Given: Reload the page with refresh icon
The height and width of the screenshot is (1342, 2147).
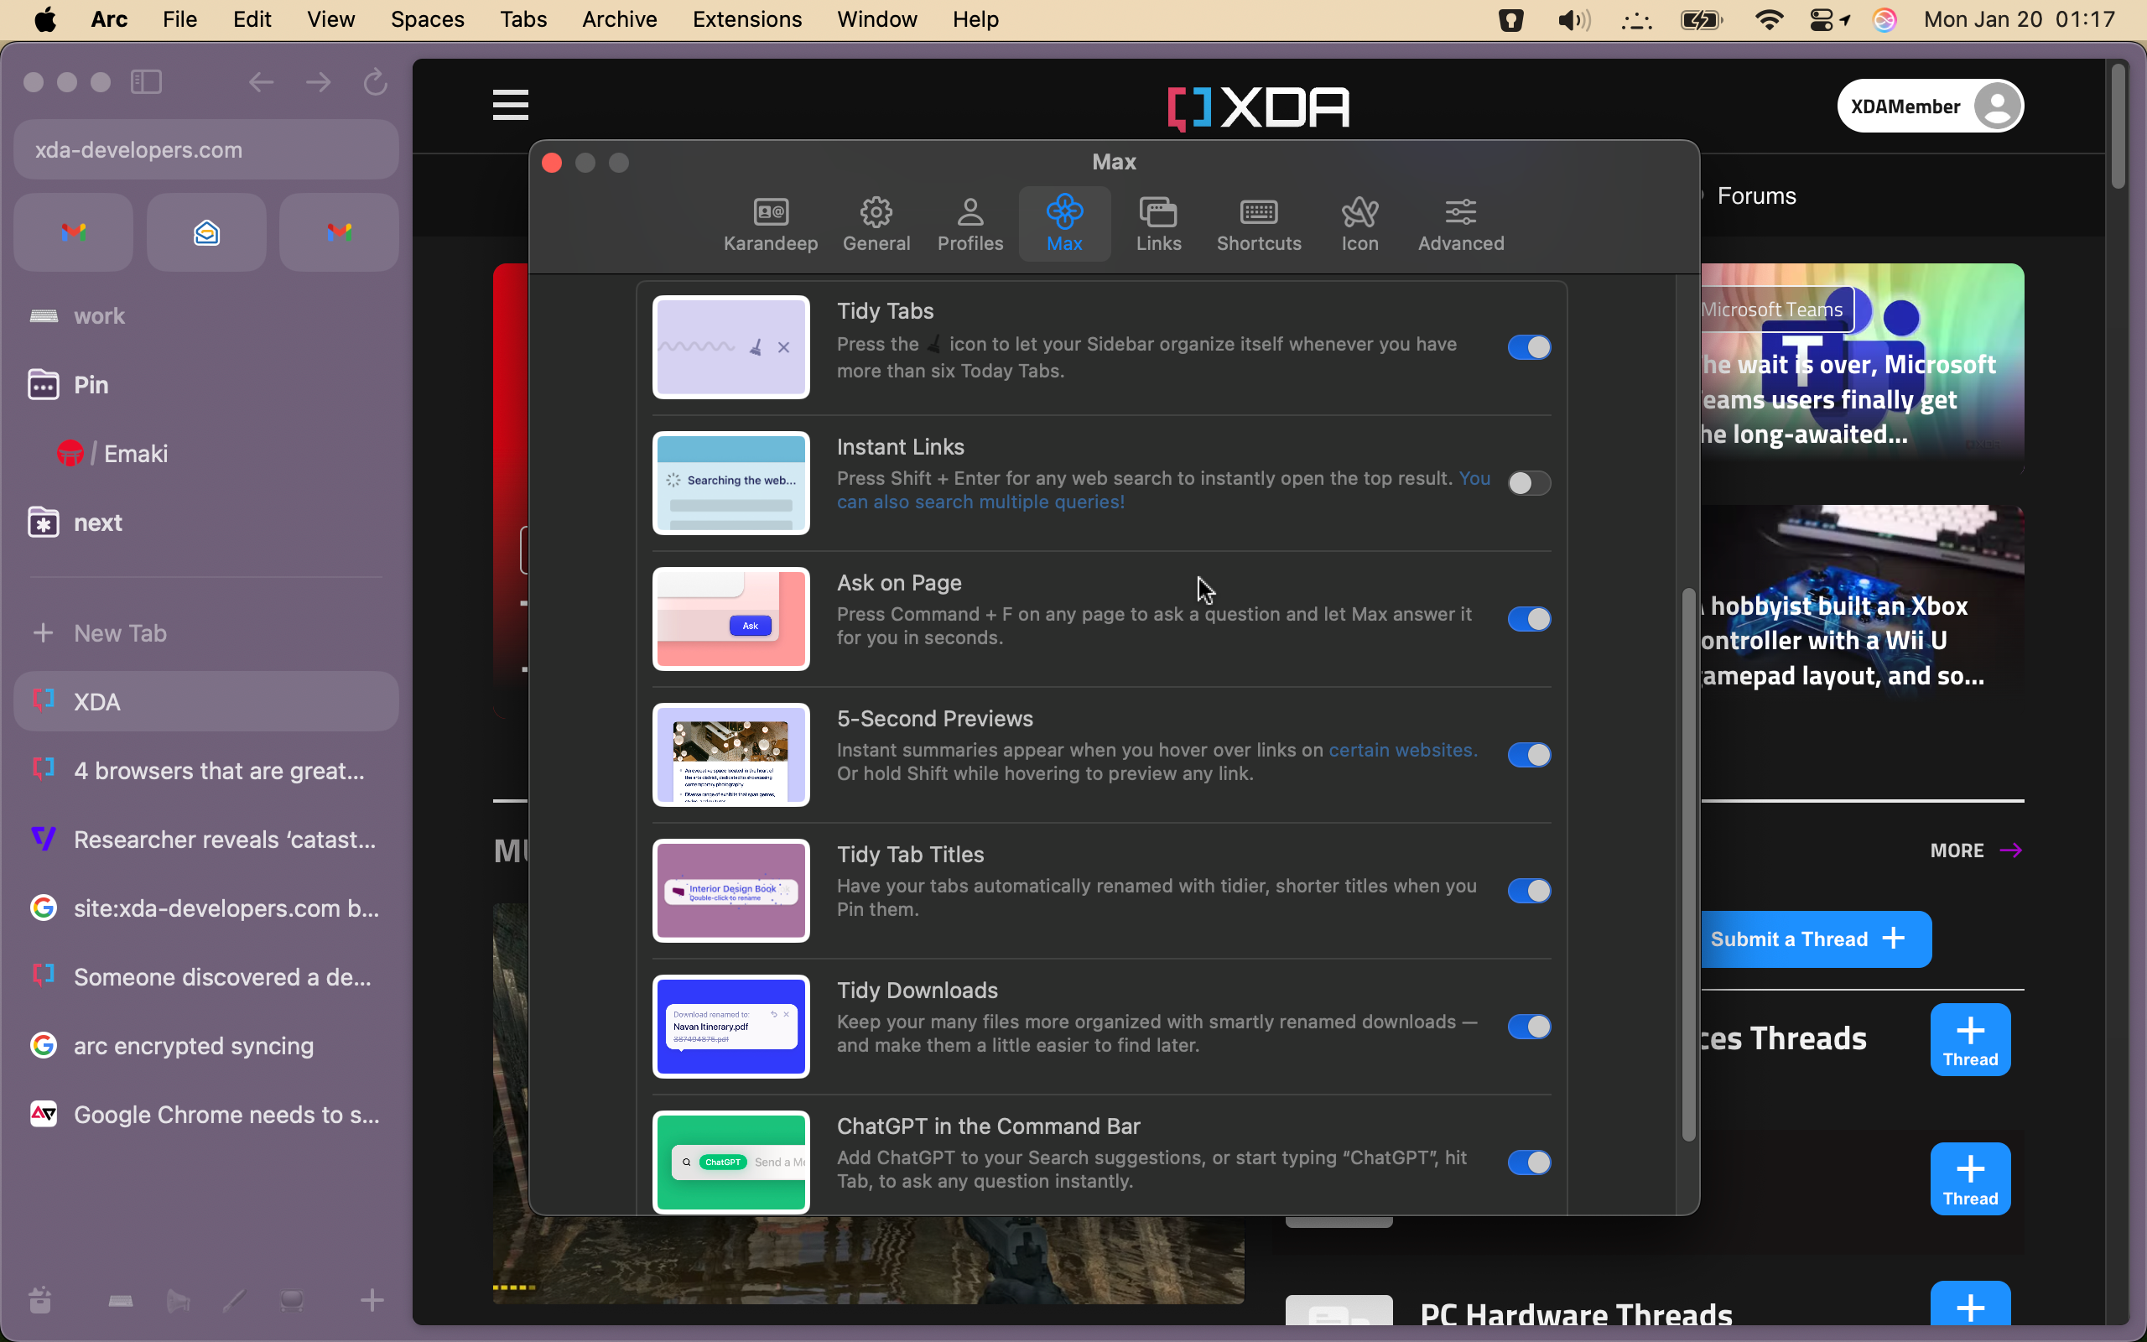Looking at the screenshot, I should (375, 82).
